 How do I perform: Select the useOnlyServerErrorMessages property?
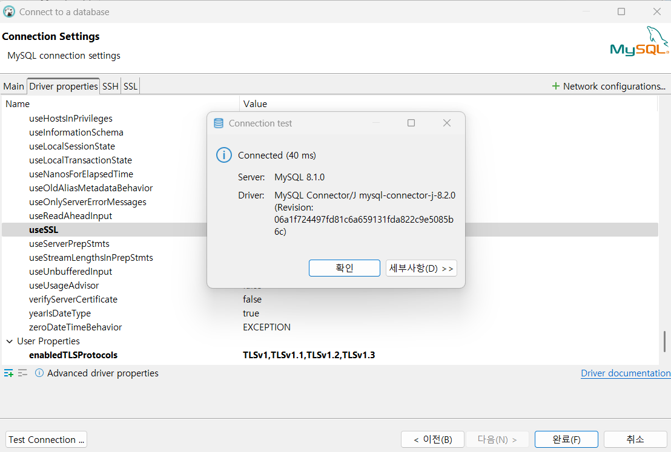[x=88, y=202]
